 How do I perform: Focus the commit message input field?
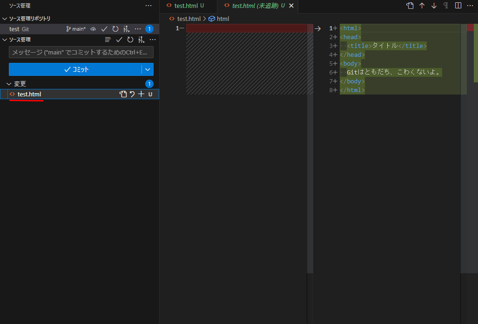[x=81, y=52]
